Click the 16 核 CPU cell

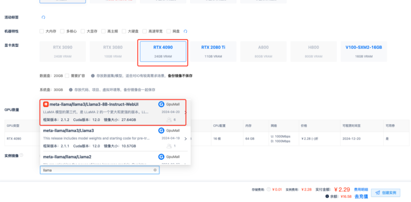click(x=217, y=139)
